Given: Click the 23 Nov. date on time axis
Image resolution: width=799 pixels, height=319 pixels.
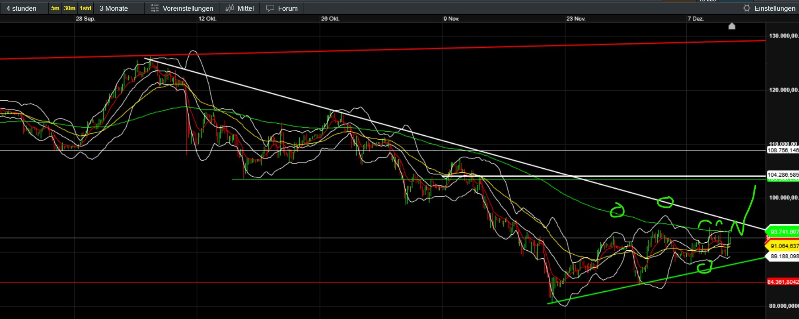Looking at the screenshot, I should coord(576,19).
